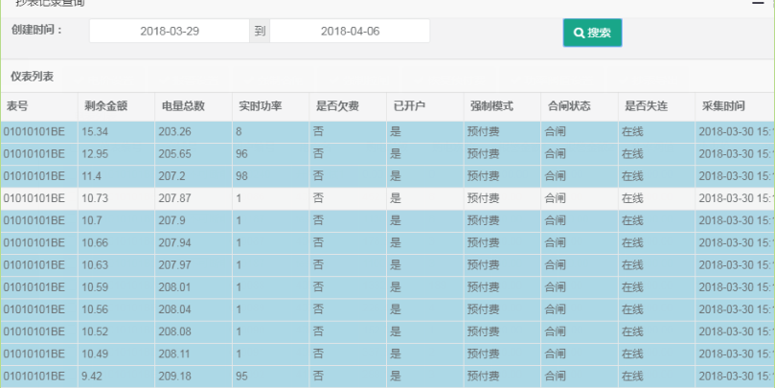Select the 实时功率 column header
This screenshot has width=775, height=388.
point(260,106)
